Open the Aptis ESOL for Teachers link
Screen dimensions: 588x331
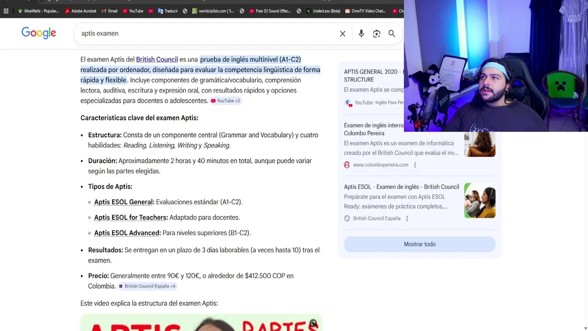(131, 217)
